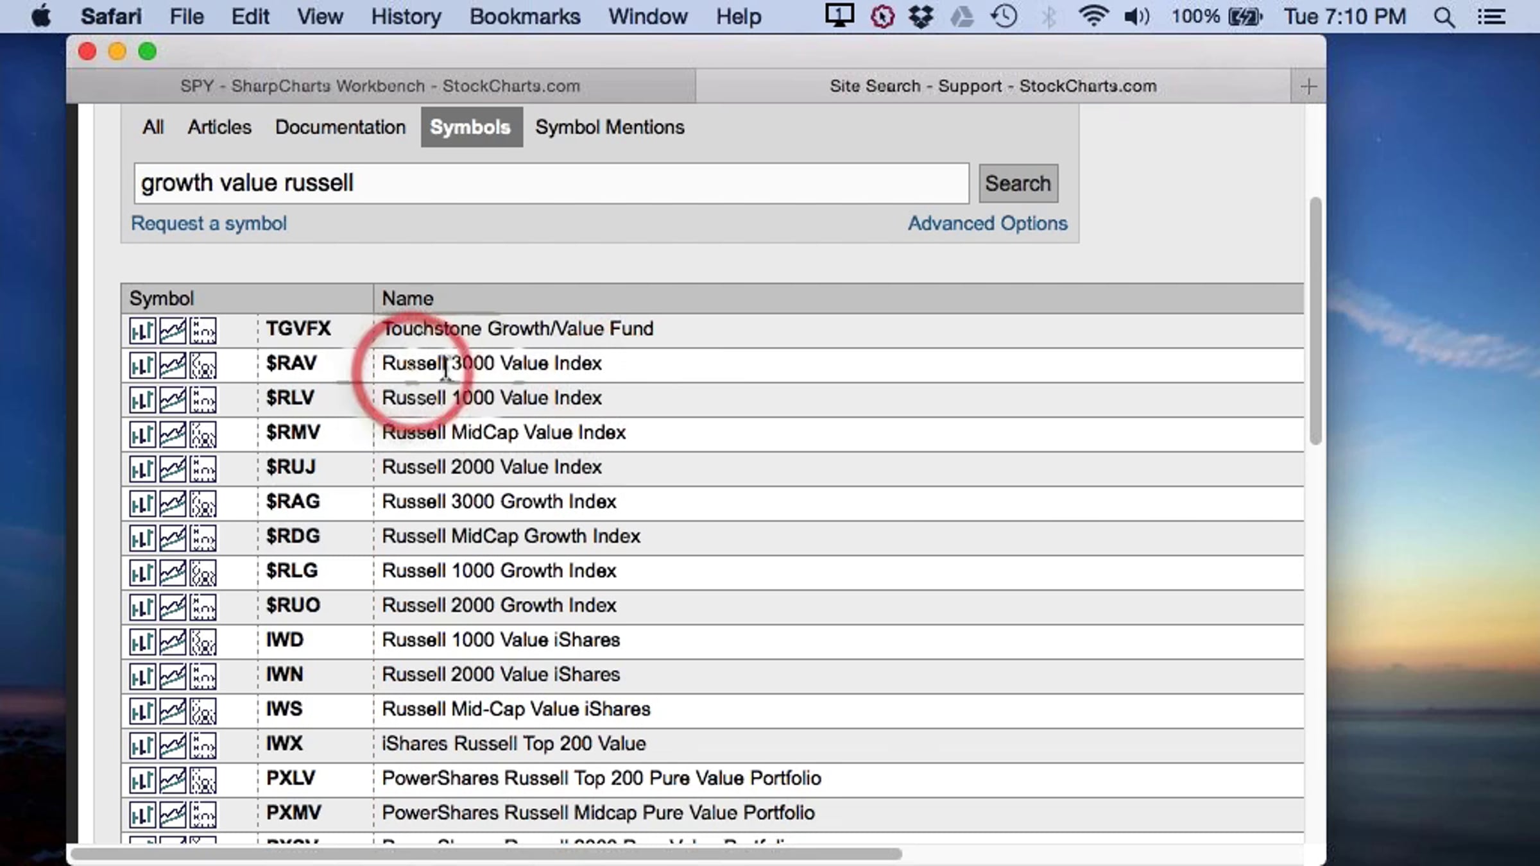Click the vertical page scrollbar
1540x866 pixels.
(1315, 321)
